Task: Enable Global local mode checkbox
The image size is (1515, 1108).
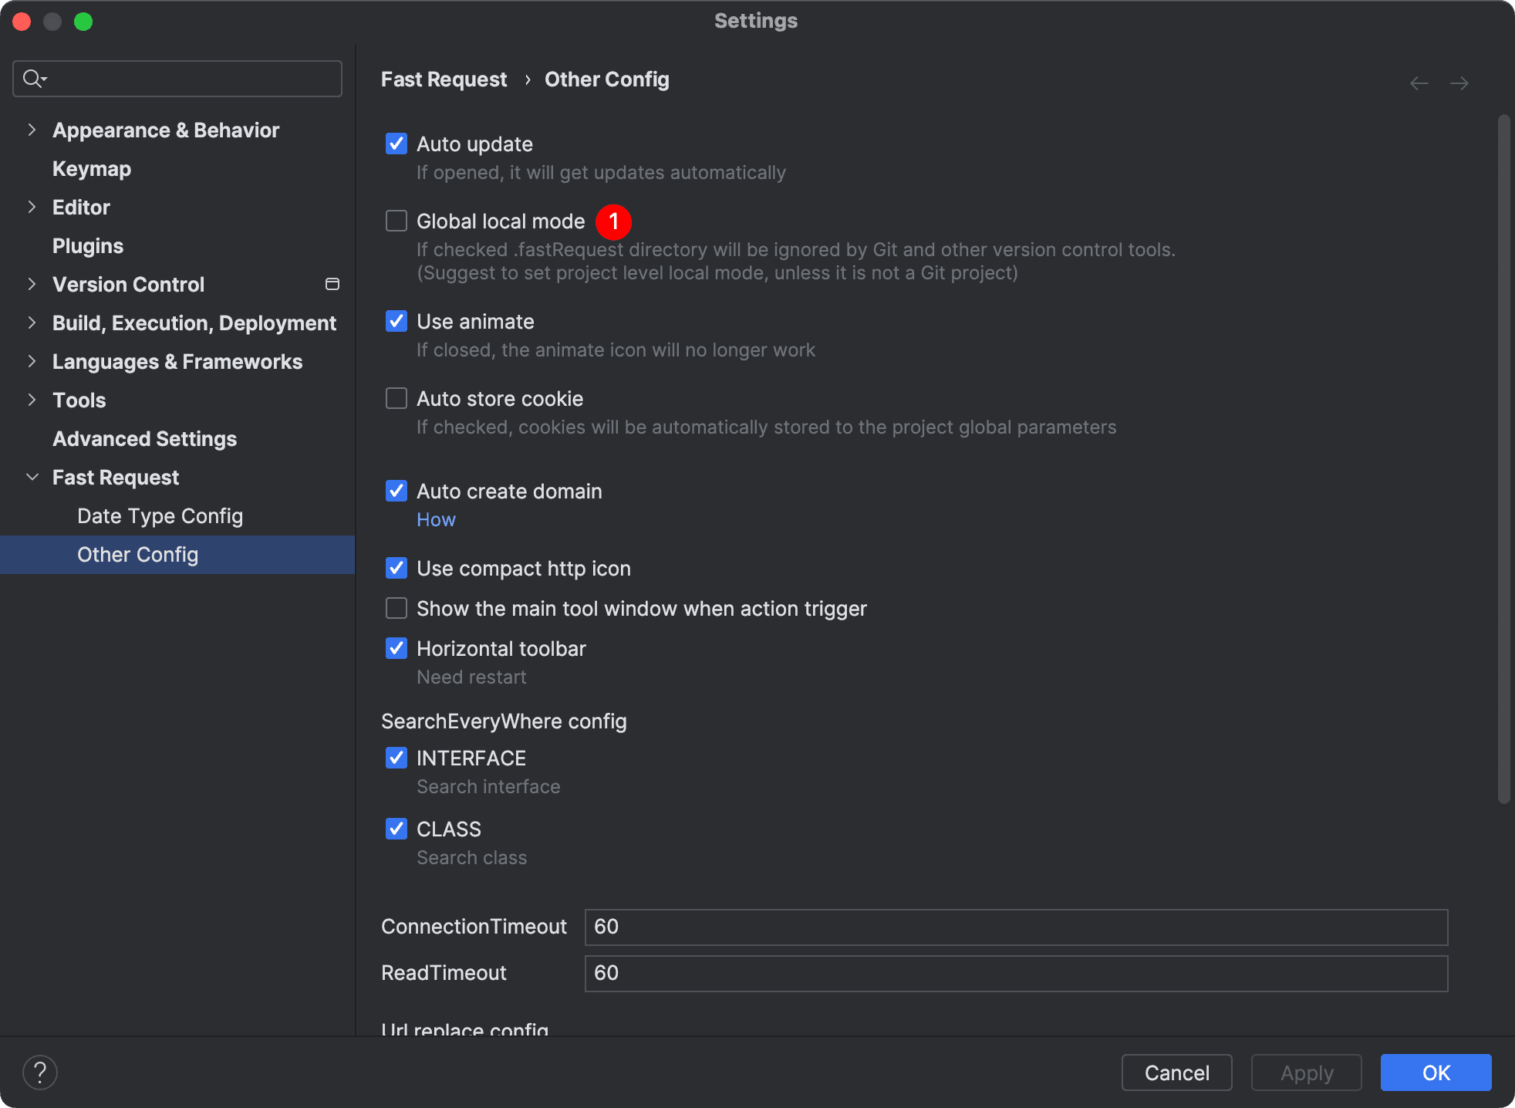Action: pyautogui.click(x=396, y=221)
